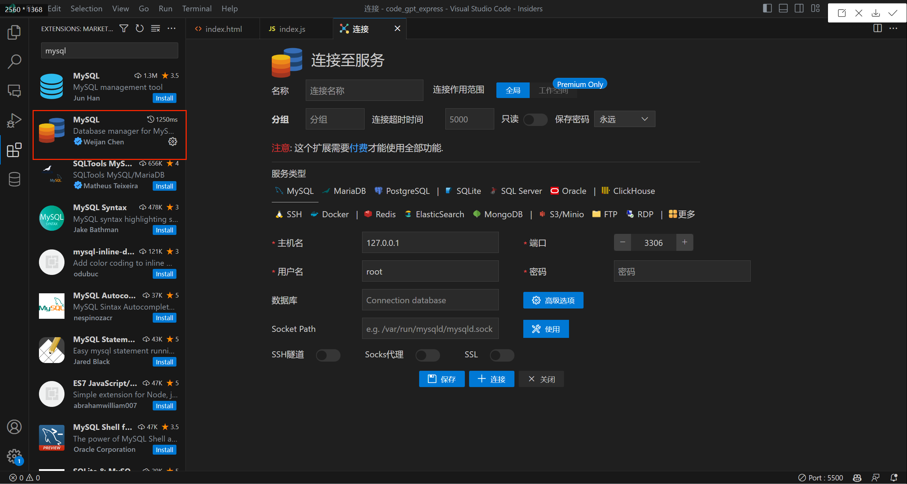Increase port number with plus button

tap(685, 242)
